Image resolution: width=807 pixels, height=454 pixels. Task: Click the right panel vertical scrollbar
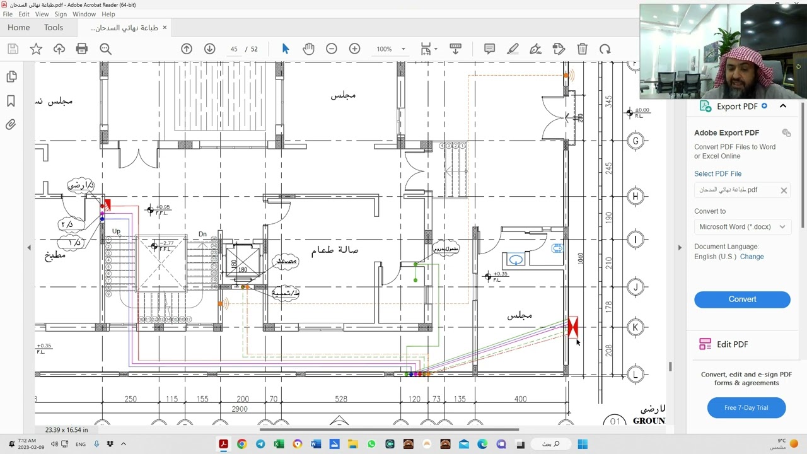point(803,164)
